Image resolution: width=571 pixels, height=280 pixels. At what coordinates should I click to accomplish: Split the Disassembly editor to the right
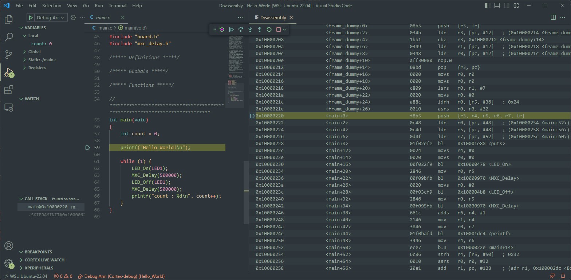click(553, 17)
